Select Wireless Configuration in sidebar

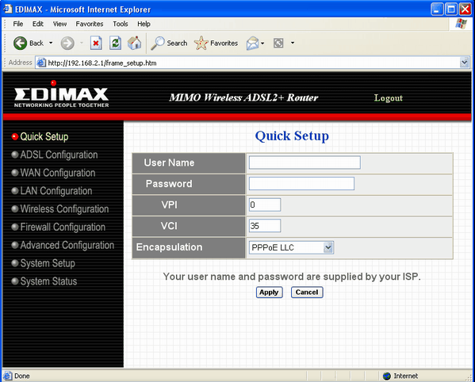pos(64,209)
